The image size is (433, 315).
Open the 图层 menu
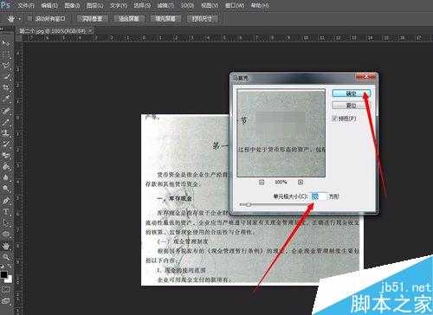click(x=94, y=5)
